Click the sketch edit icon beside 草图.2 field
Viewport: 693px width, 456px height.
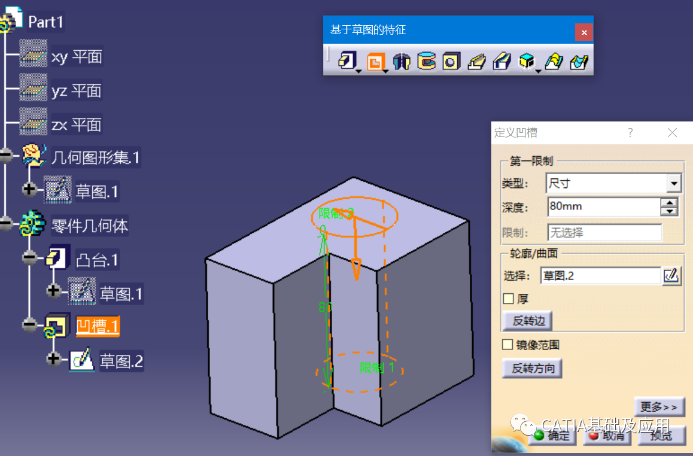coord(671,276)
